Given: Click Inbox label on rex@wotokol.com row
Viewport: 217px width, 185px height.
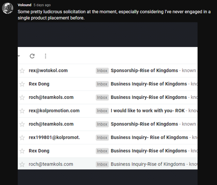Looking at the screenshot, I should point(102,71).
